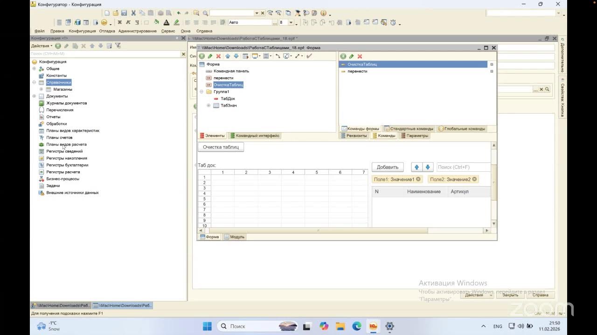Image resolution: width=597 pixels, height=335 pixels.
Task: Move the form element down with blue arrow
Action: (x=236, y=56)
